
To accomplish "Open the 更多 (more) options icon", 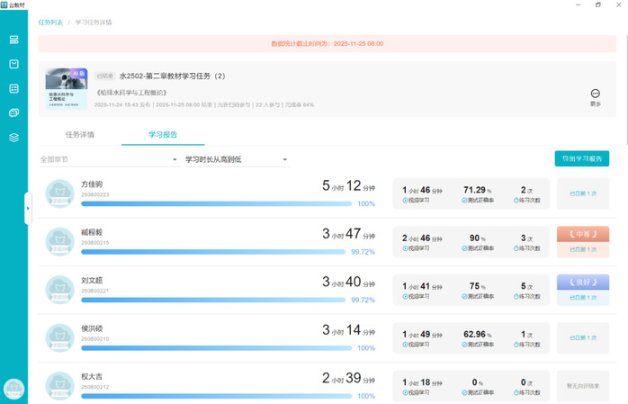I will click(x=595, y=94).
